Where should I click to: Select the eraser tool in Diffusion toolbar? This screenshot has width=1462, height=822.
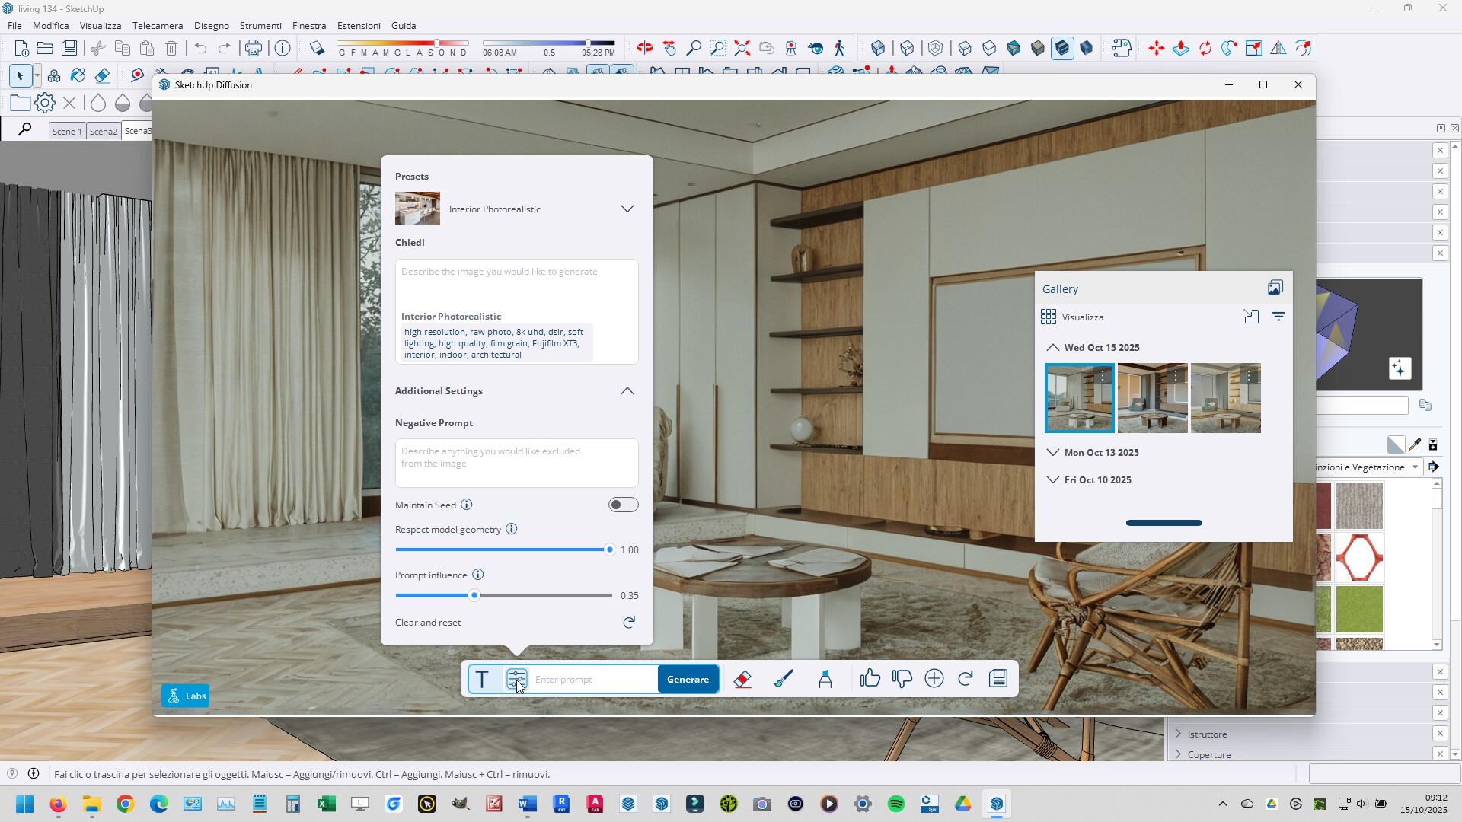point(742,679)
